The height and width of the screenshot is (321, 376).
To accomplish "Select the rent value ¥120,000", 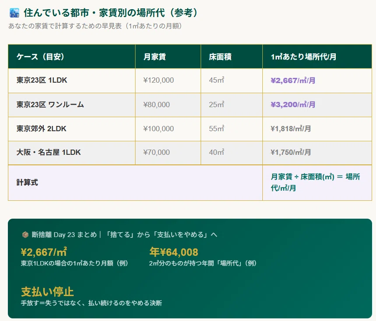I will pos(159,80).
